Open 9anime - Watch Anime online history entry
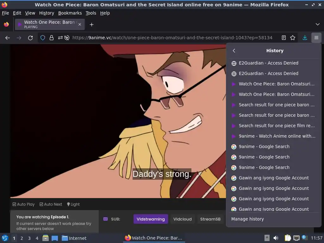324x243 pixels. click(274, 136)
